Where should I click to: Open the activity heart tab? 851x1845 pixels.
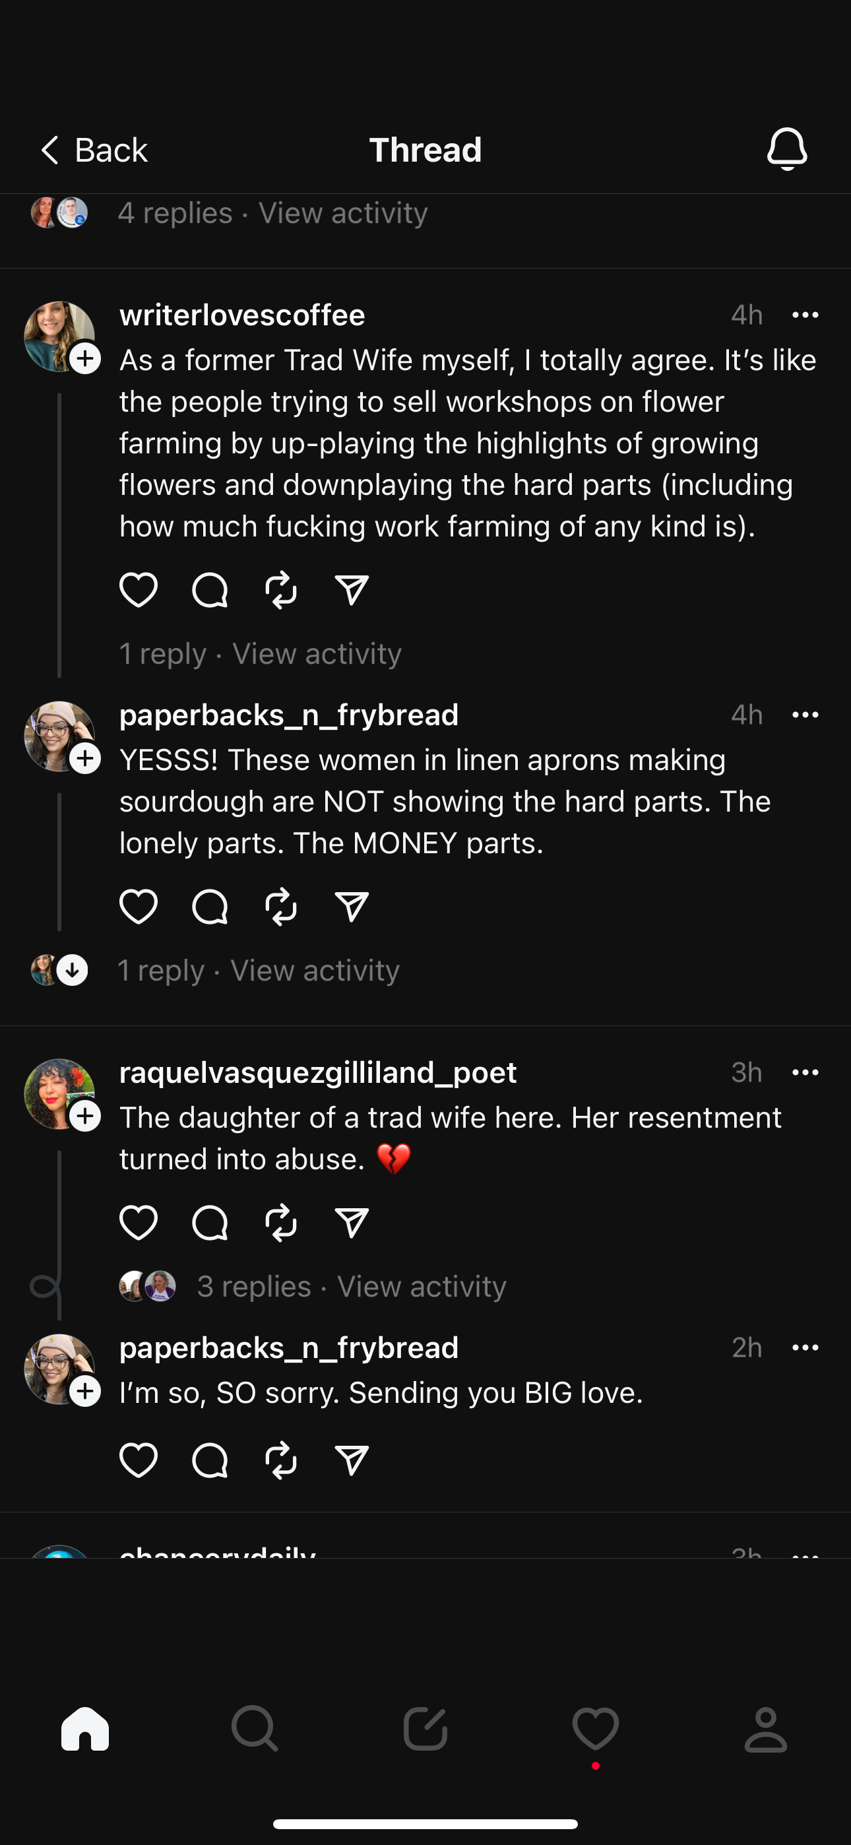pyautogui.click(x=595, y=1729)
